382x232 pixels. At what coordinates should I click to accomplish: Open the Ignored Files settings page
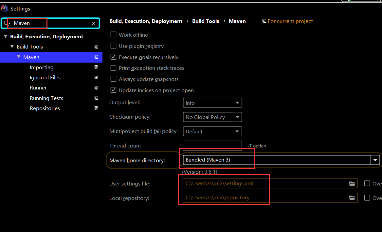point(45,78)
